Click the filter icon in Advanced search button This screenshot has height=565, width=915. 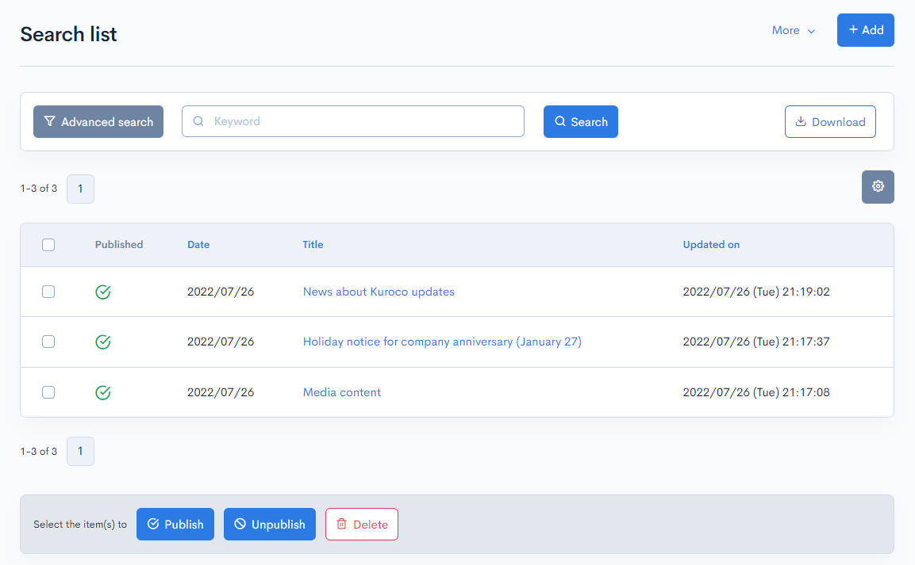click(49, 121)
